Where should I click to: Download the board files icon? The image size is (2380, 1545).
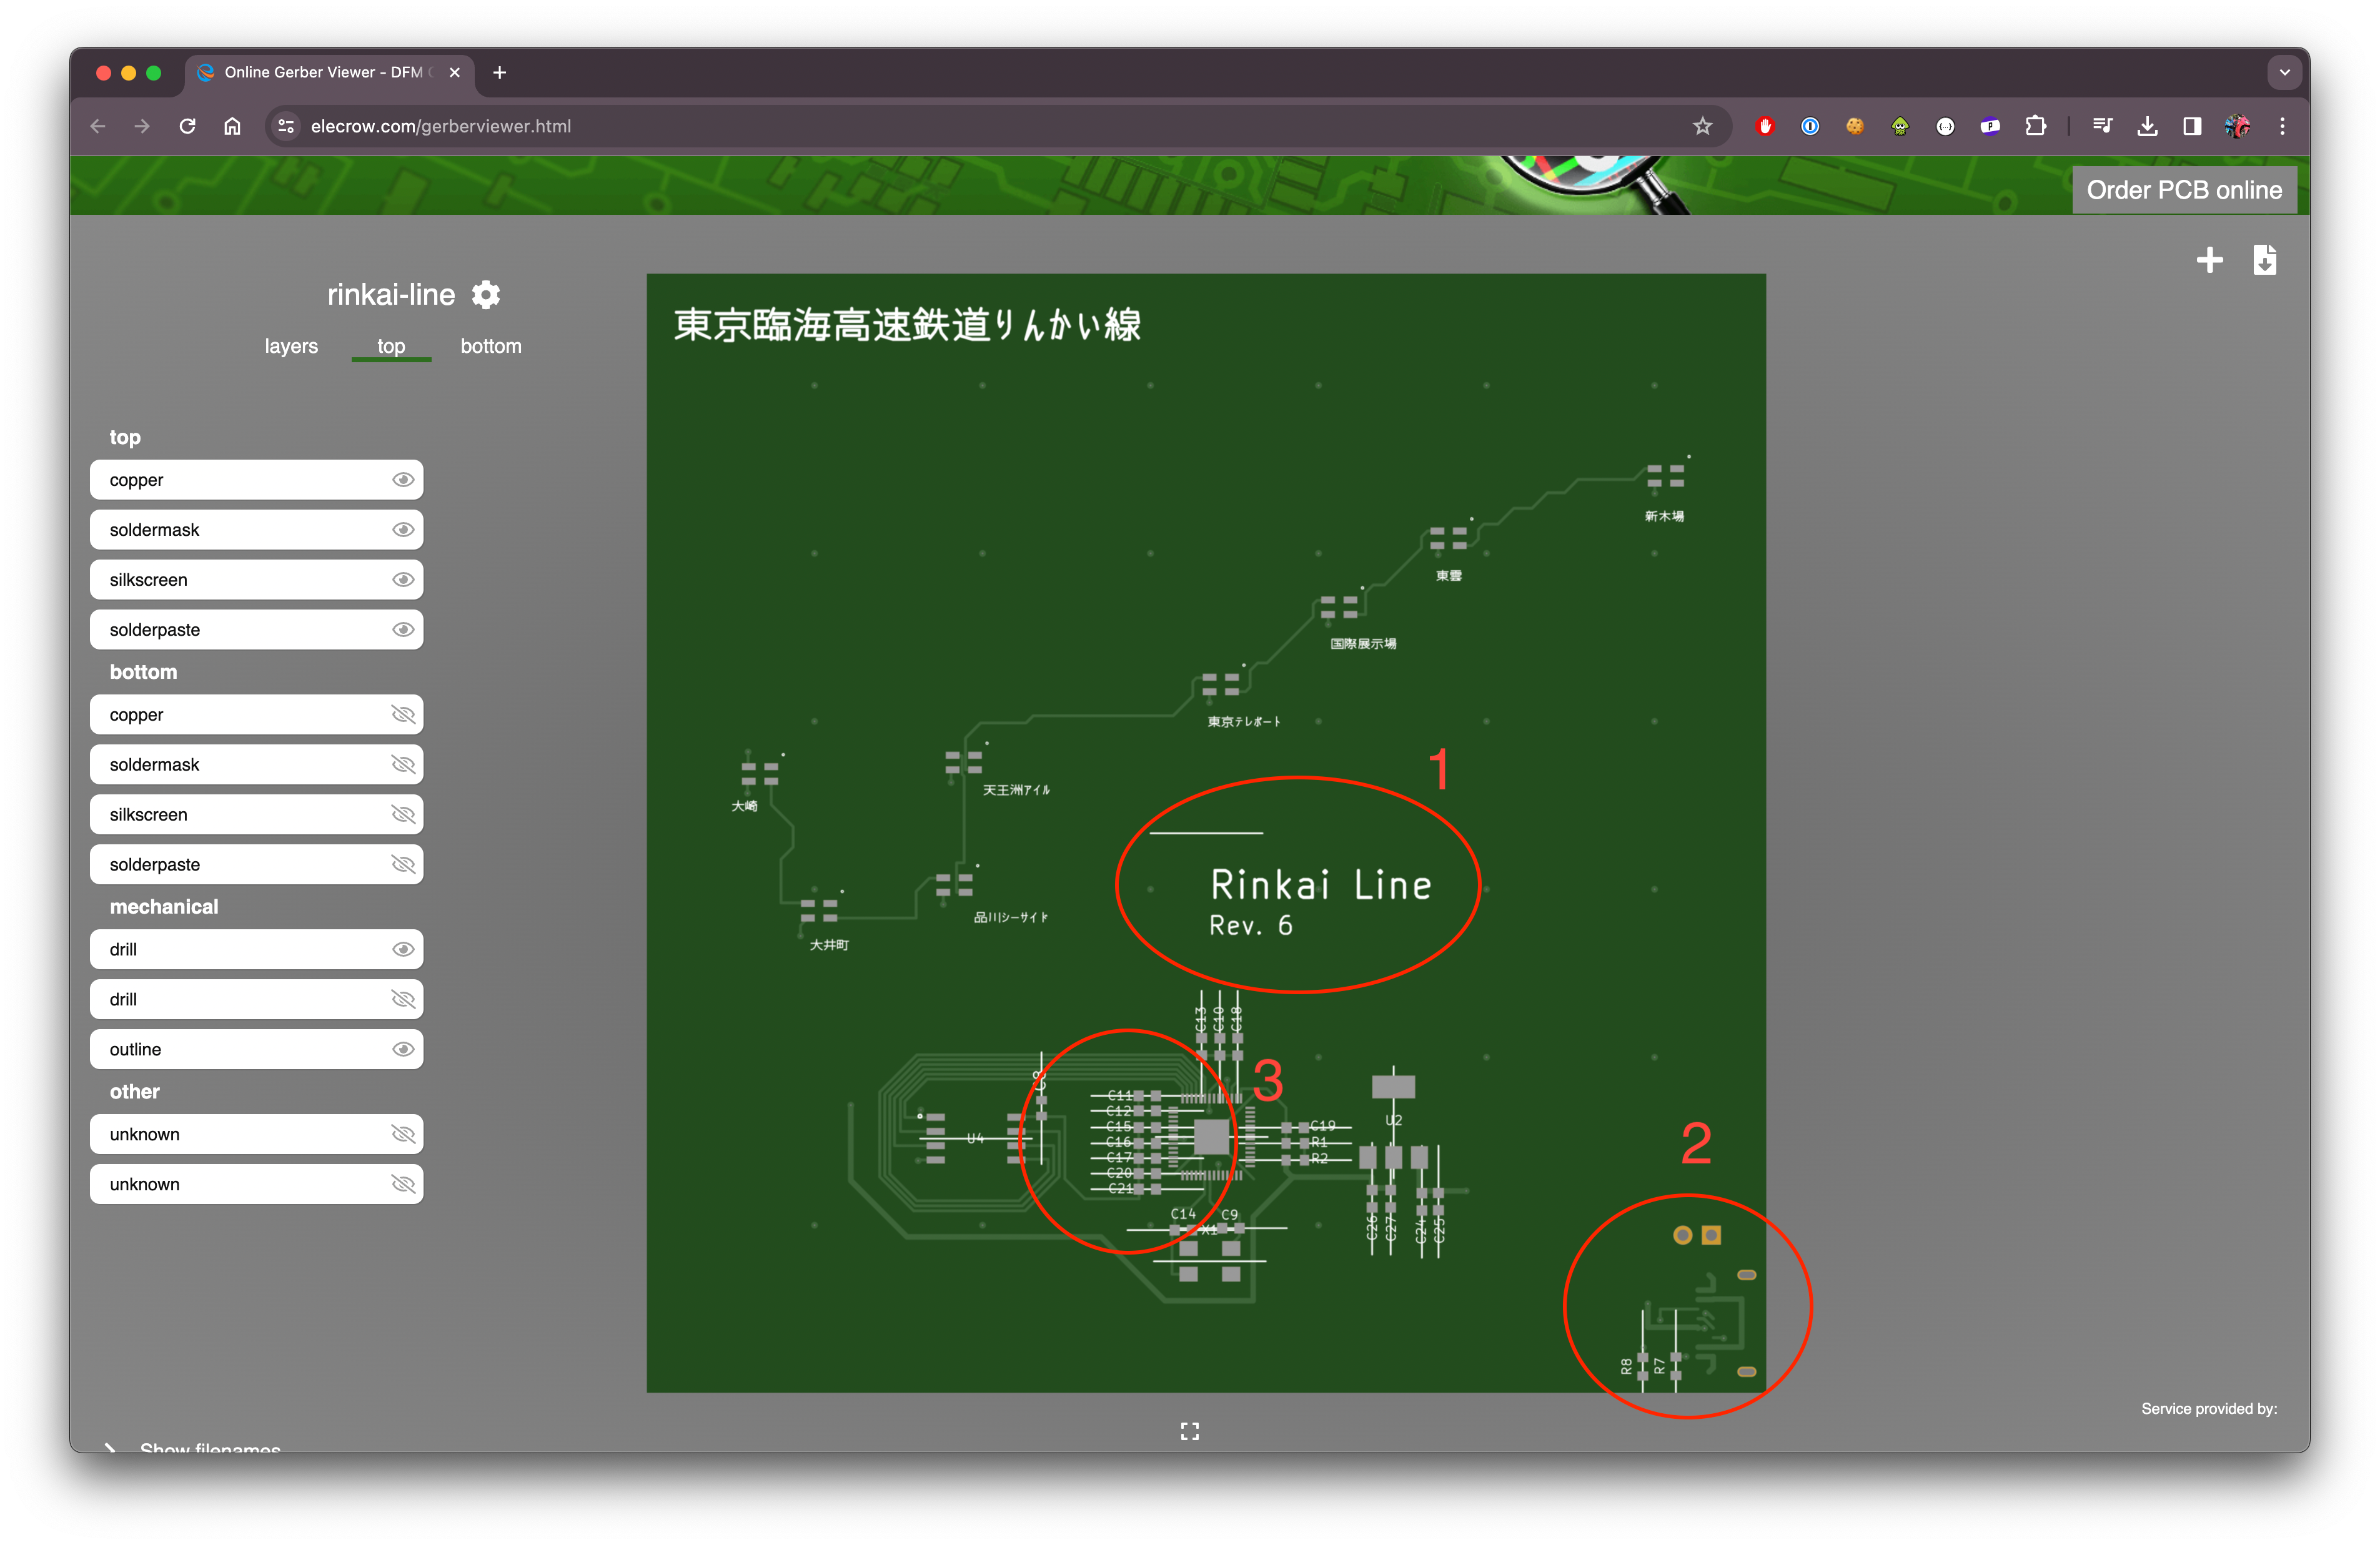[x=2265, y=260]
